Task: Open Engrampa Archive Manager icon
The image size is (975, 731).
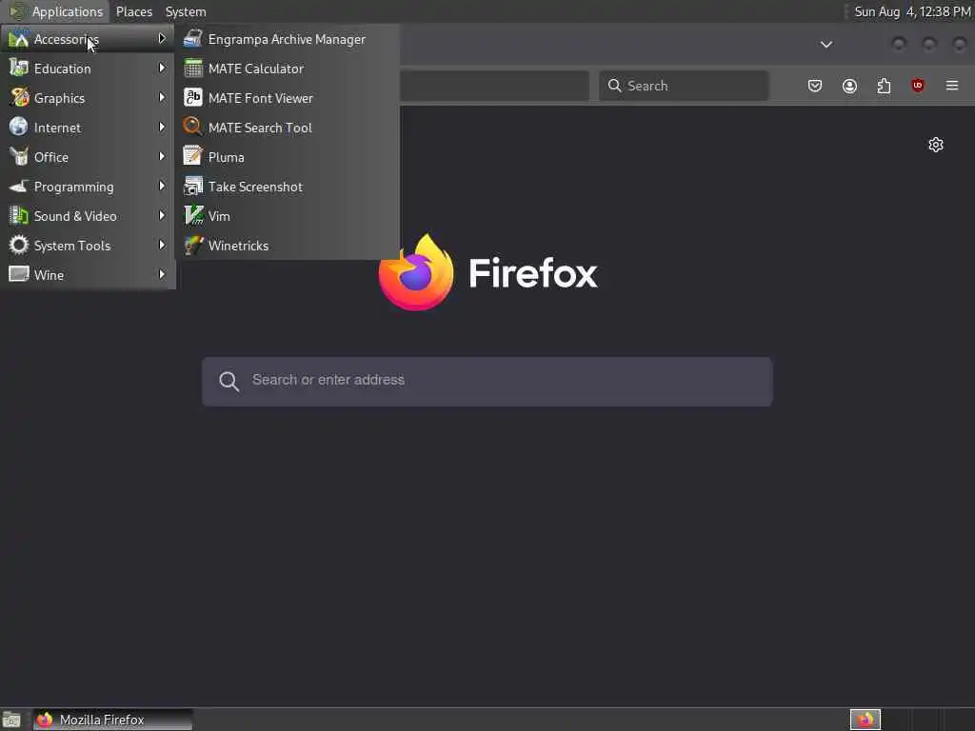Action: 192,38
